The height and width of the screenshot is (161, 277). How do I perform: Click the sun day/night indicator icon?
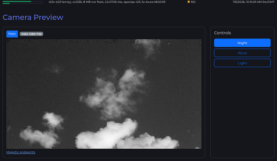[x=189, y=2]
